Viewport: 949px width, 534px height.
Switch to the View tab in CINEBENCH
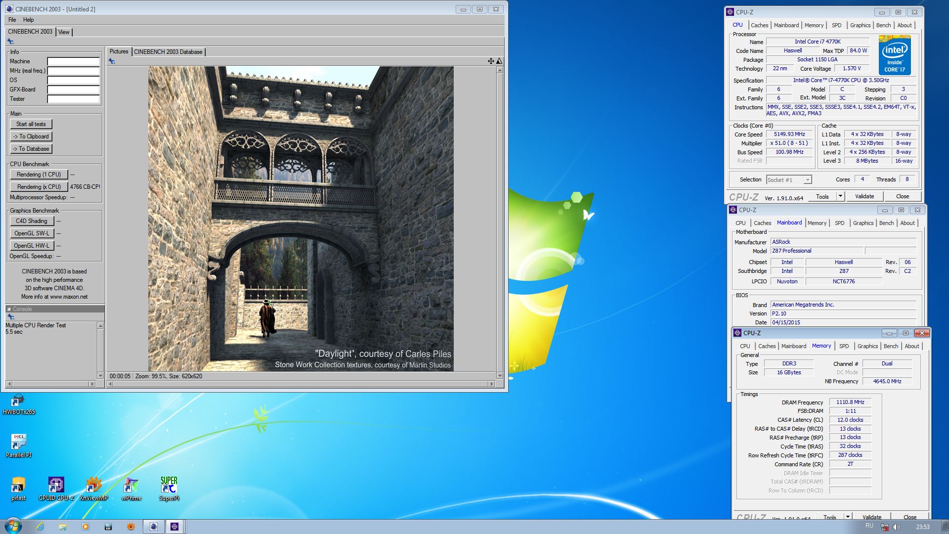point(64,32)
